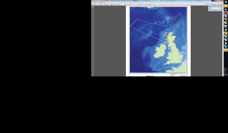Click the Open file button in toolbar
228x133 pixels.
click(94, 4)
